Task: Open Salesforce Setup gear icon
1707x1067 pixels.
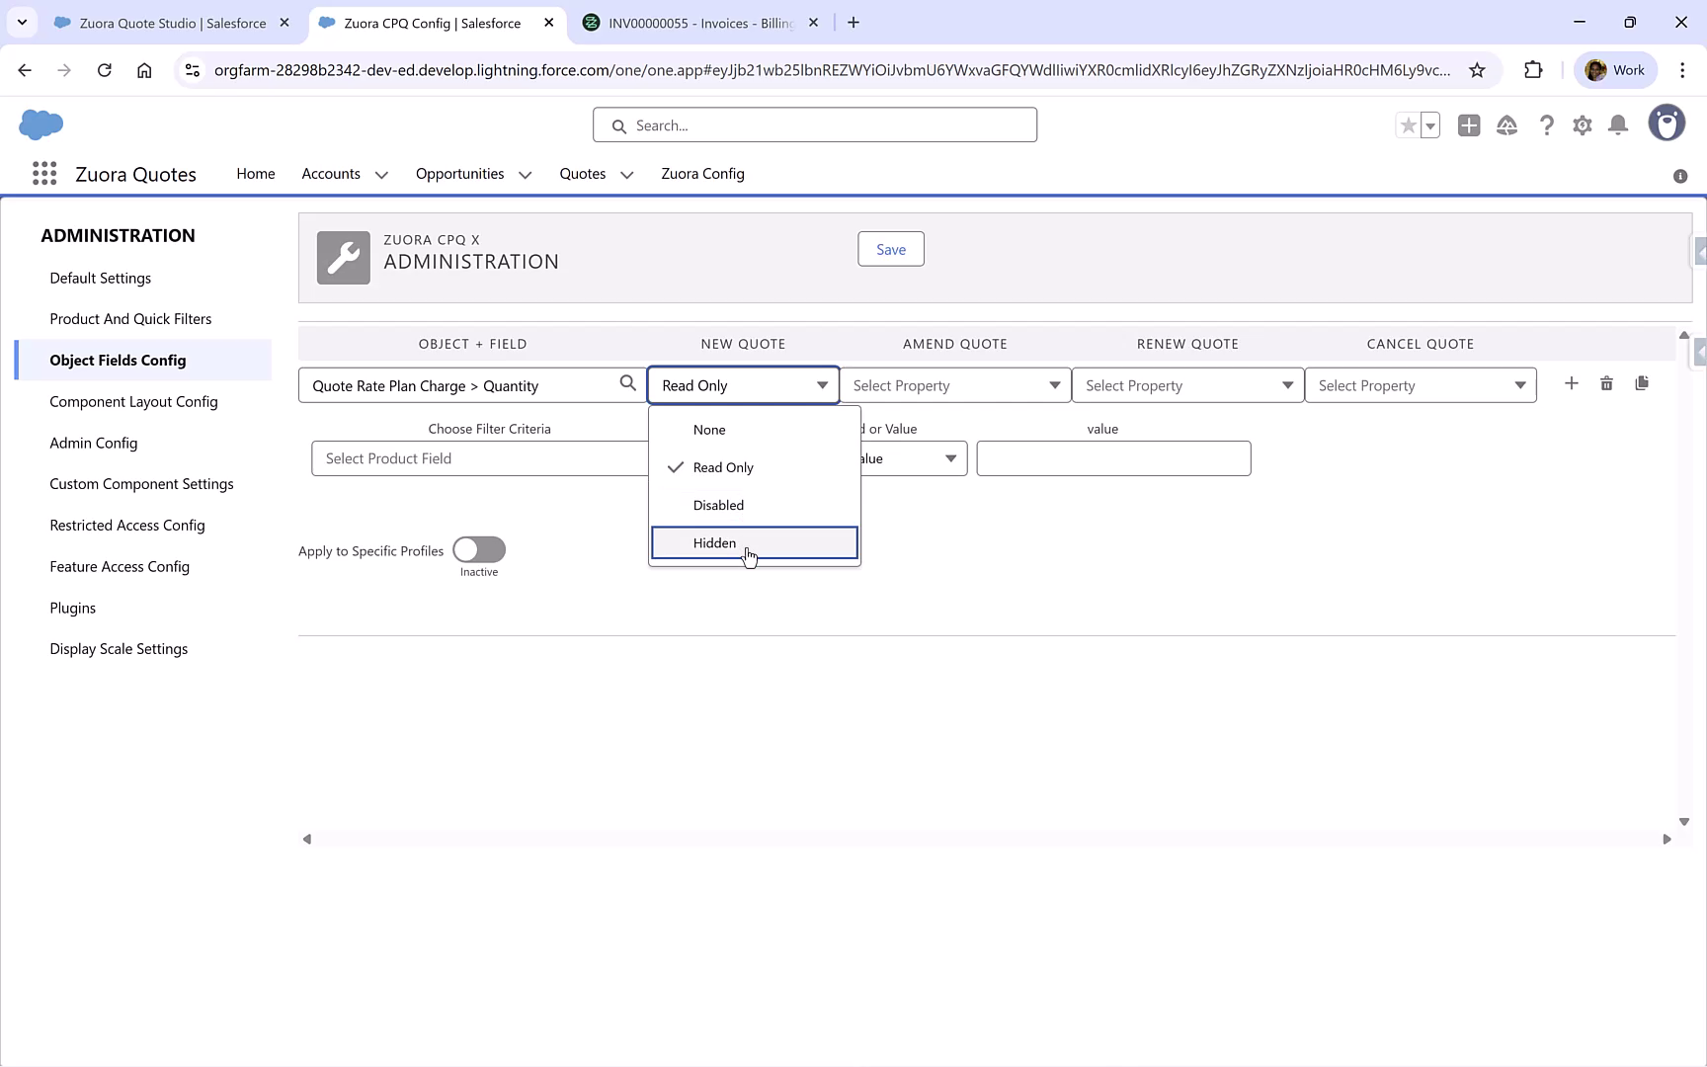Action: coord(1582,125)
